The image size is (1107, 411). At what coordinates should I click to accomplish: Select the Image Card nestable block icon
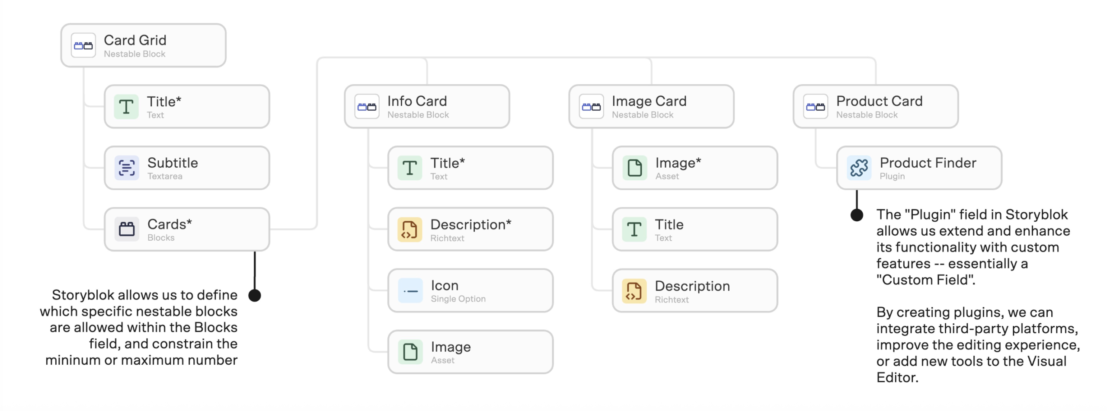pyautogui.click(x=591, y=106)
